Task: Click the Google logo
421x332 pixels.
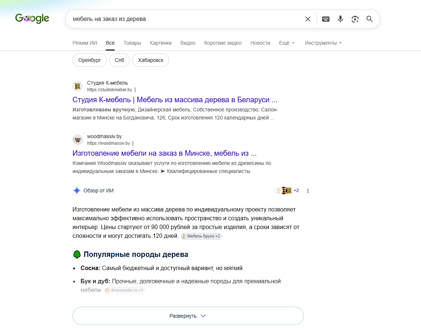Action: point(32,18)
